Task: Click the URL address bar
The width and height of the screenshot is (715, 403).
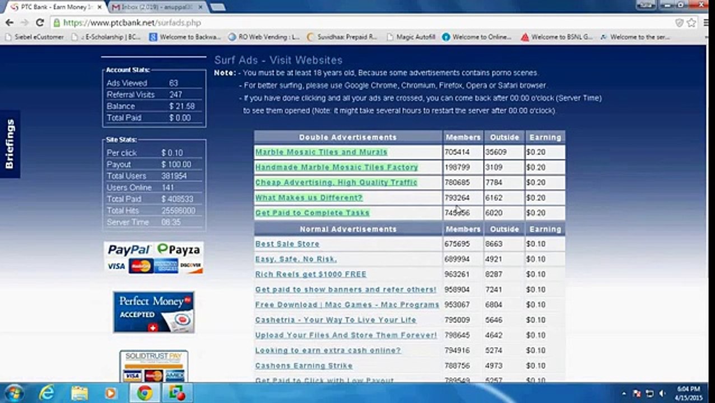Action: point(364,23)
